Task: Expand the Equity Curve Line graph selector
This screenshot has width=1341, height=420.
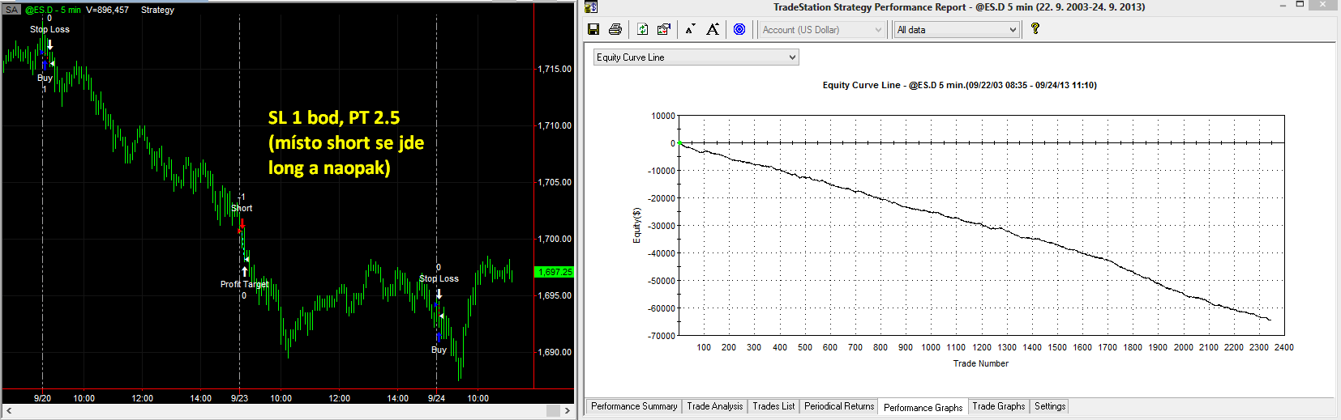Action: [x=696, y=57]
